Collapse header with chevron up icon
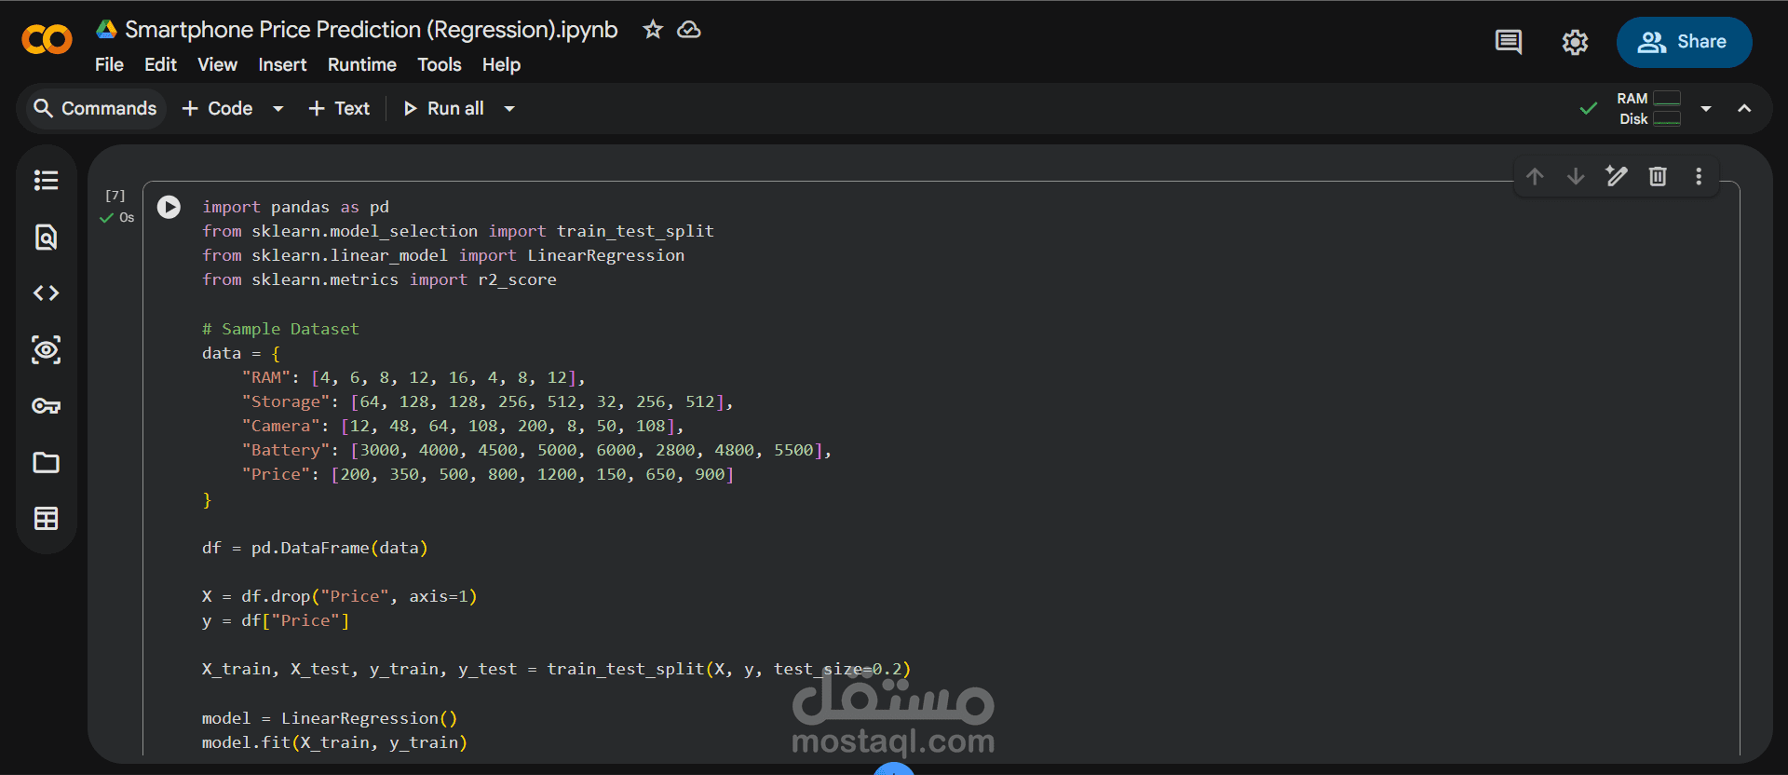 (1744, 109)
